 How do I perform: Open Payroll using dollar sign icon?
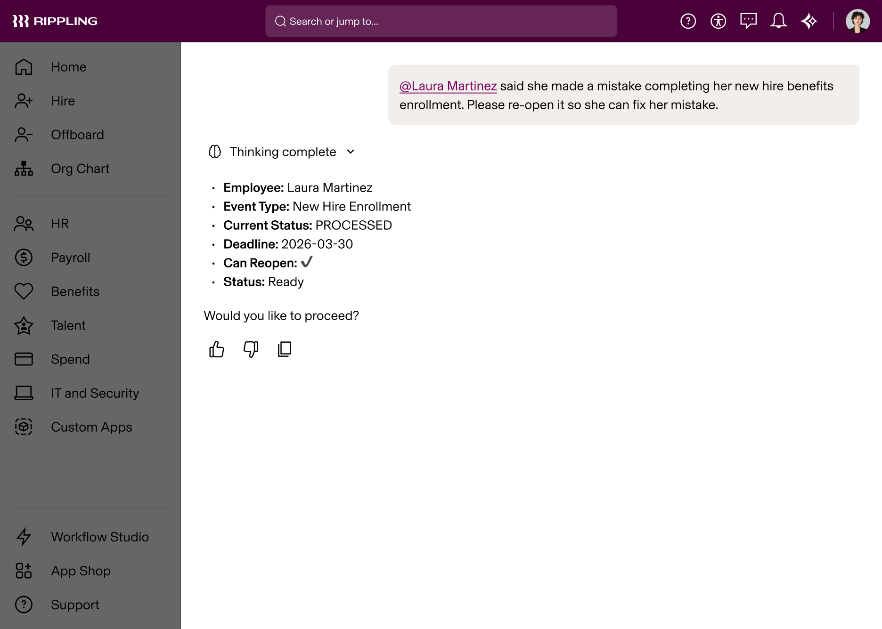pyautogui.click(x=23, y=258)
